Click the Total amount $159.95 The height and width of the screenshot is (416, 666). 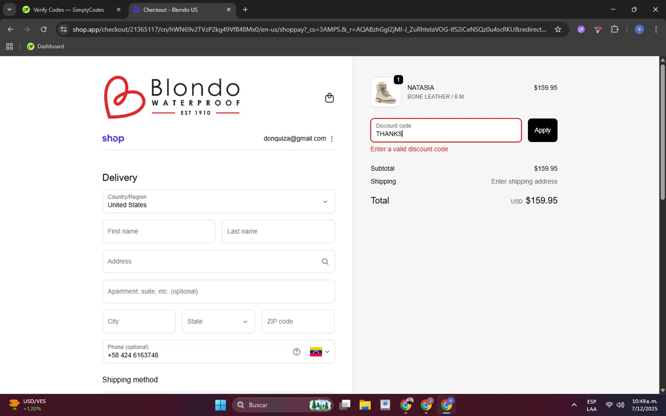[x=541, y=200]
